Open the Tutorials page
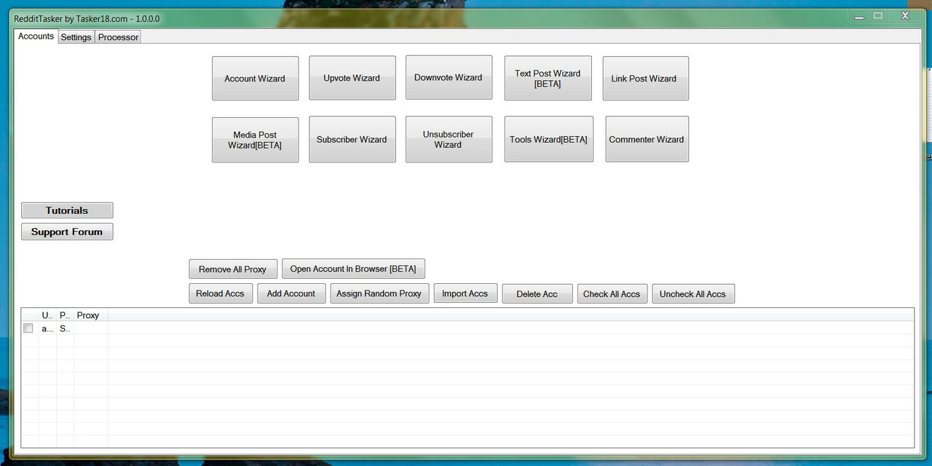Viewport: 932px width, 466px height. (x=67, y=210)
